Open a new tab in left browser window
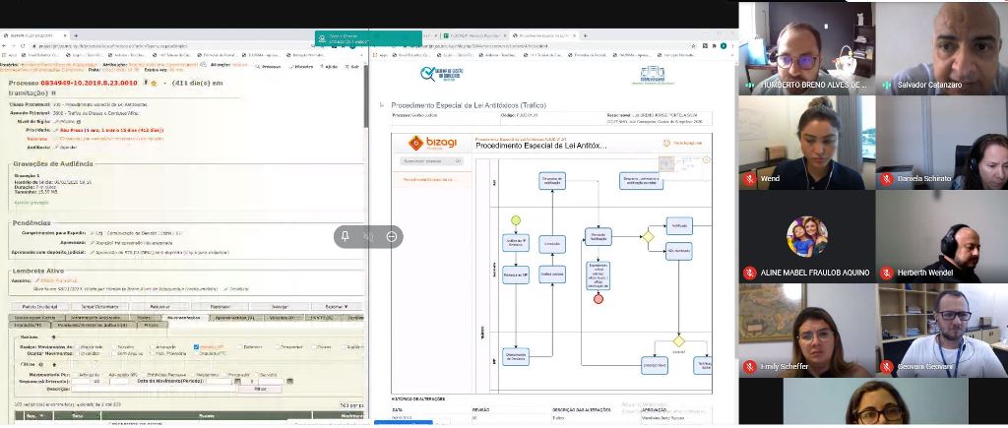Viewport: 1008px width, 428px height. pos(75,36)
